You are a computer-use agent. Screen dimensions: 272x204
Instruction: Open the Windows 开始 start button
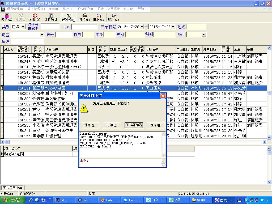12,200
